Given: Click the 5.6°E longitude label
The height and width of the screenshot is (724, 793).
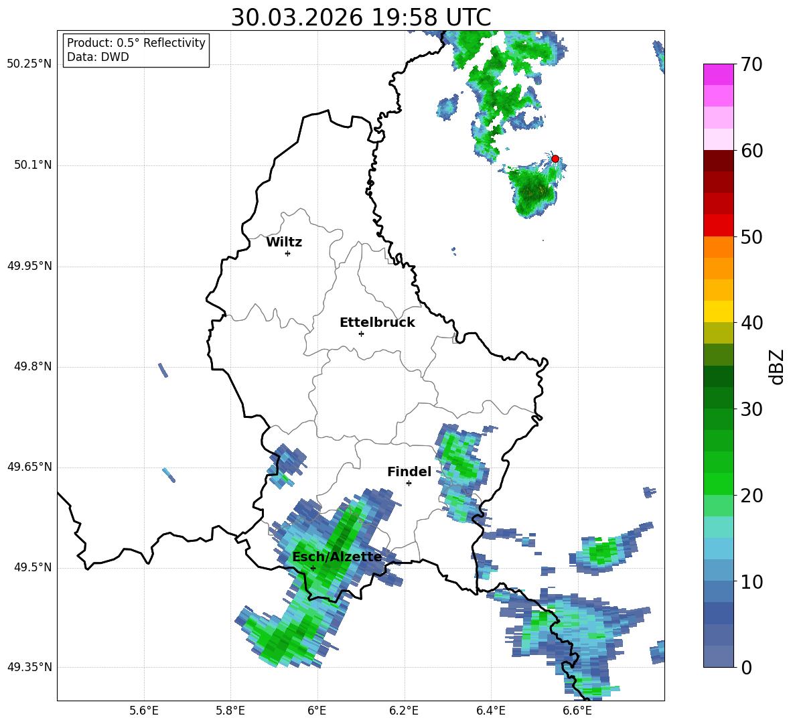Looking at the screenshot, I should click(144, 711).
